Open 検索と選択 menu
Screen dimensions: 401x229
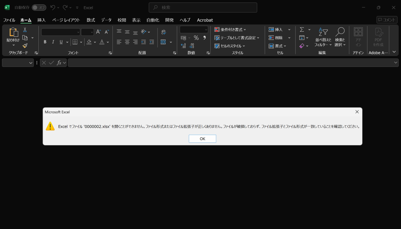pyautogui.click(x=340, y=37)
